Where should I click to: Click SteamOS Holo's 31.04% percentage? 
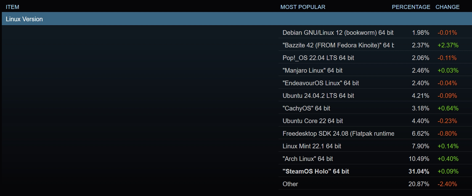(419, 171)
